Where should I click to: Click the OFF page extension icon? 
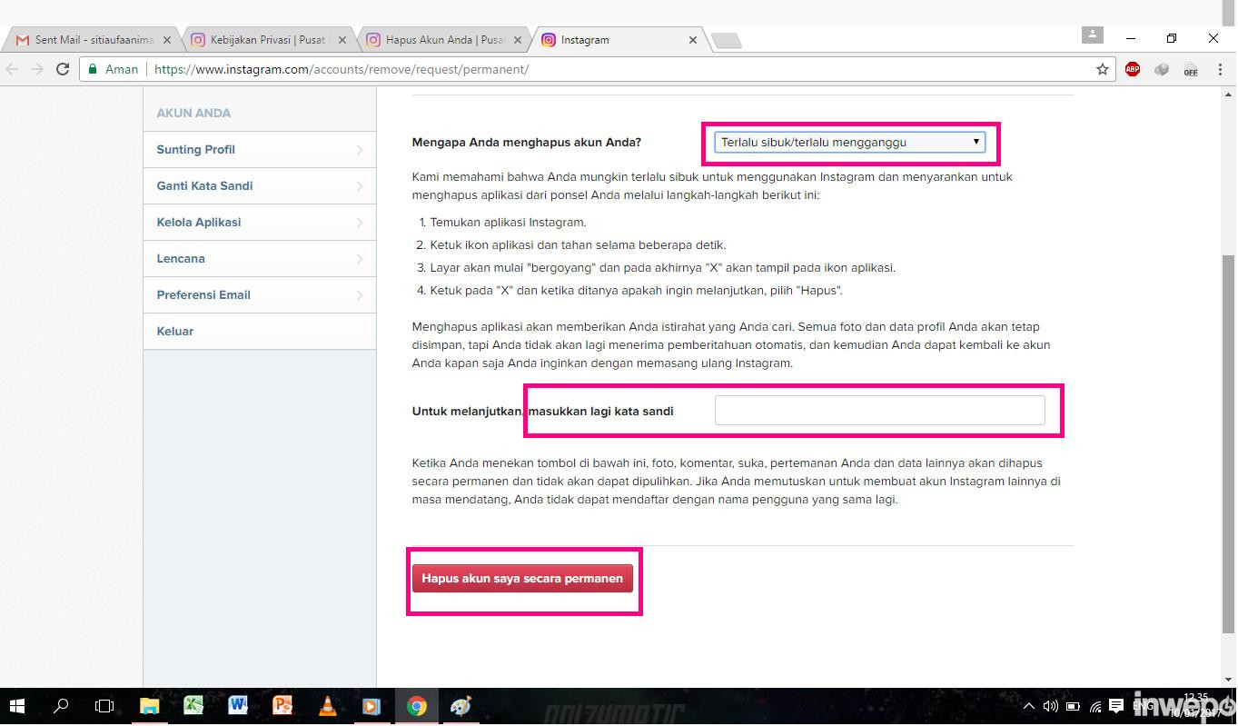1191,69
